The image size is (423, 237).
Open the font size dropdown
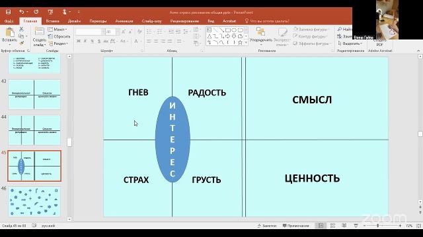[118, 32]
